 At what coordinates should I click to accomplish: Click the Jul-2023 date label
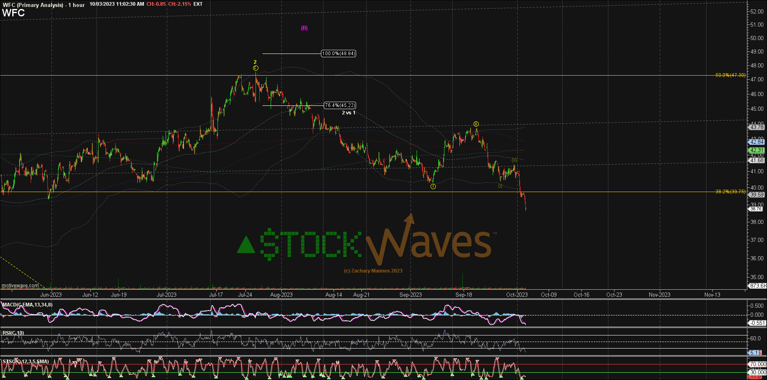tap(167, 295)
